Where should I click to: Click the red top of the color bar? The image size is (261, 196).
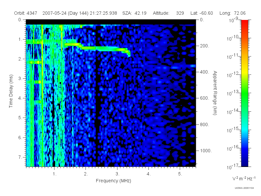[245, 23]
